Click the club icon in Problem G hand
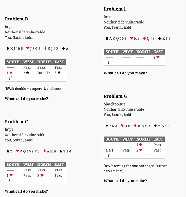The height and width of the screenshot is (197, 186). [x=155, y=126]
